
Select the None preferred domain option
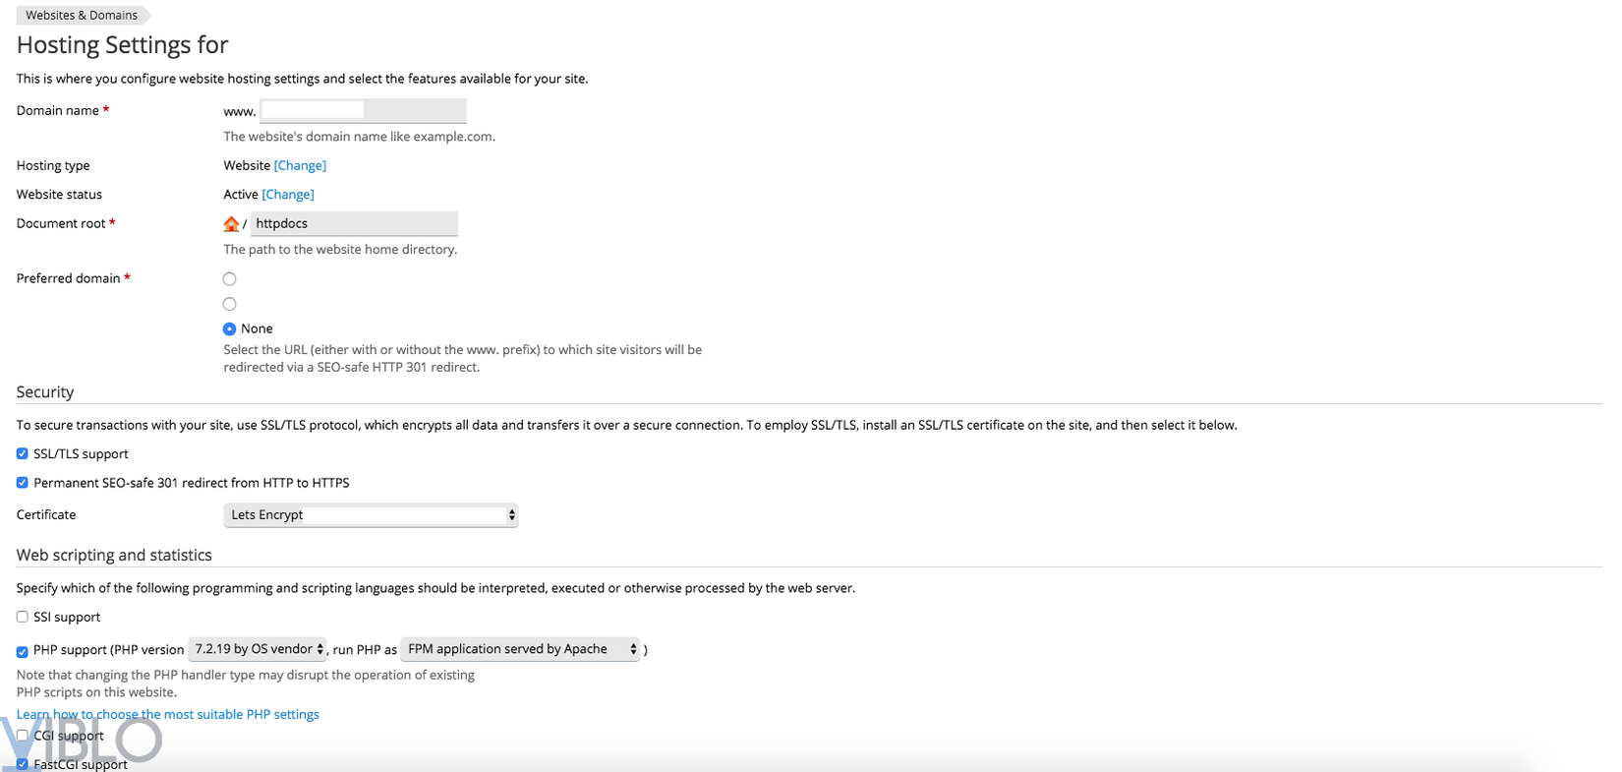coord(230,329)
